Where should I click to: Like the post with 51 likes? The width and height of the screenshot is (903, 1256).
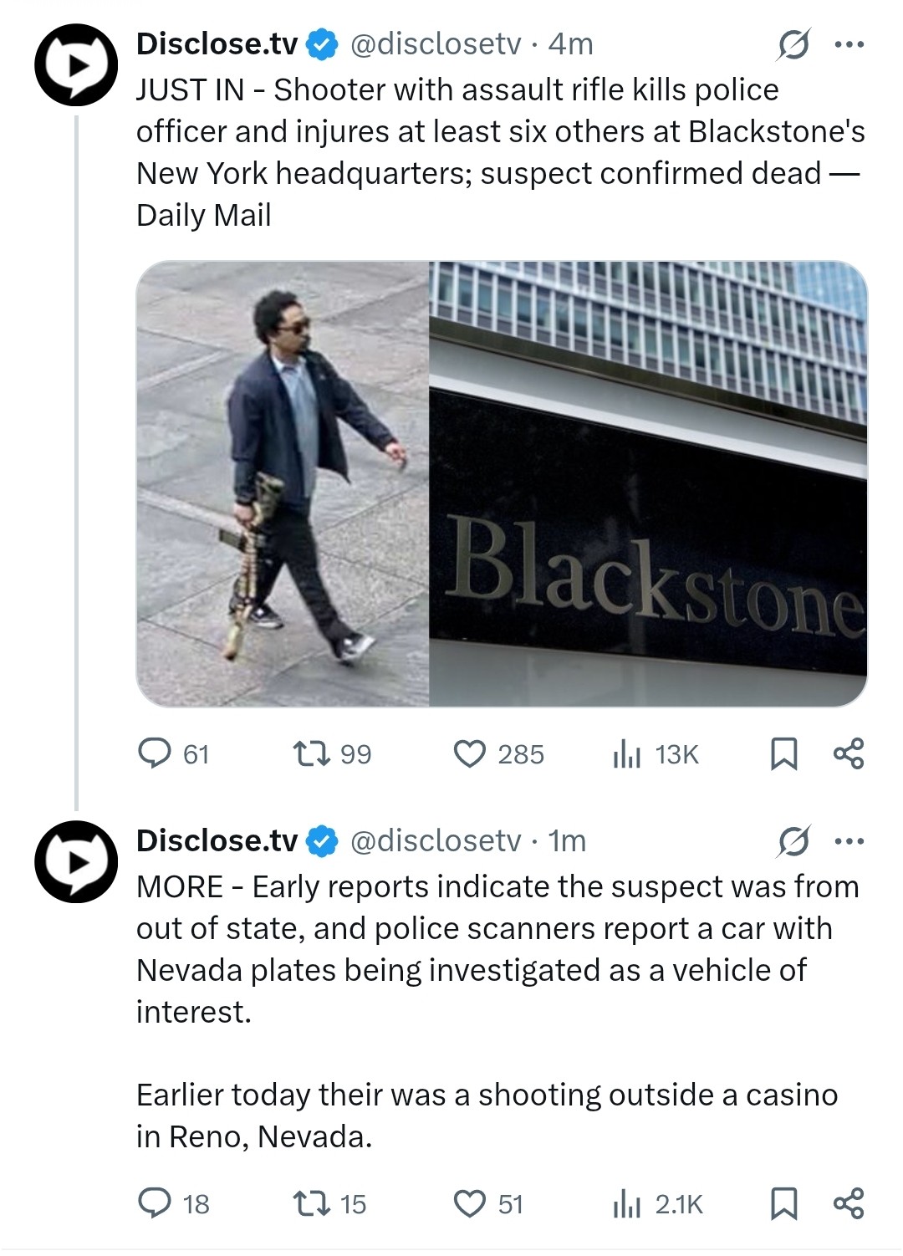(469, 1203)
